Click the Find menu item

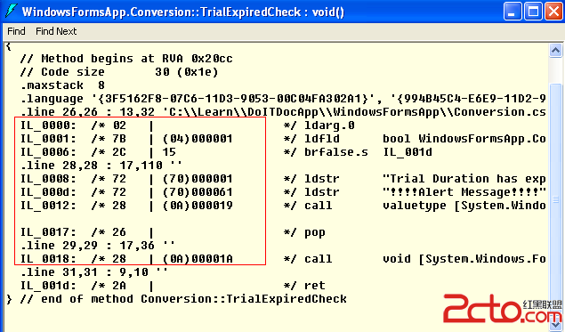coord(16,31)
